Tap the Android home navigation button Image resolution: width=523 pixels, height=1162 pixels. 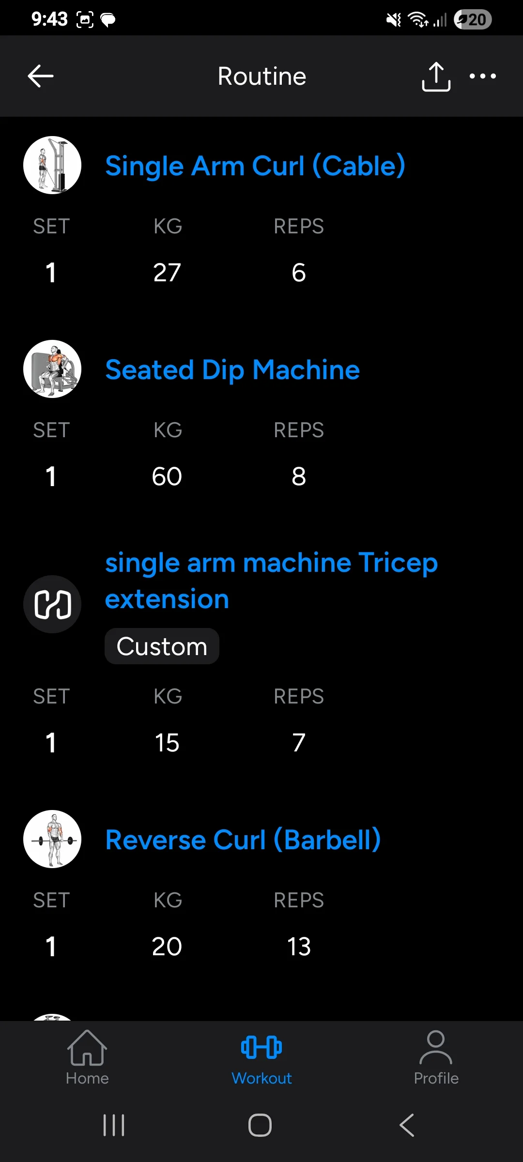pos(260,1125)
